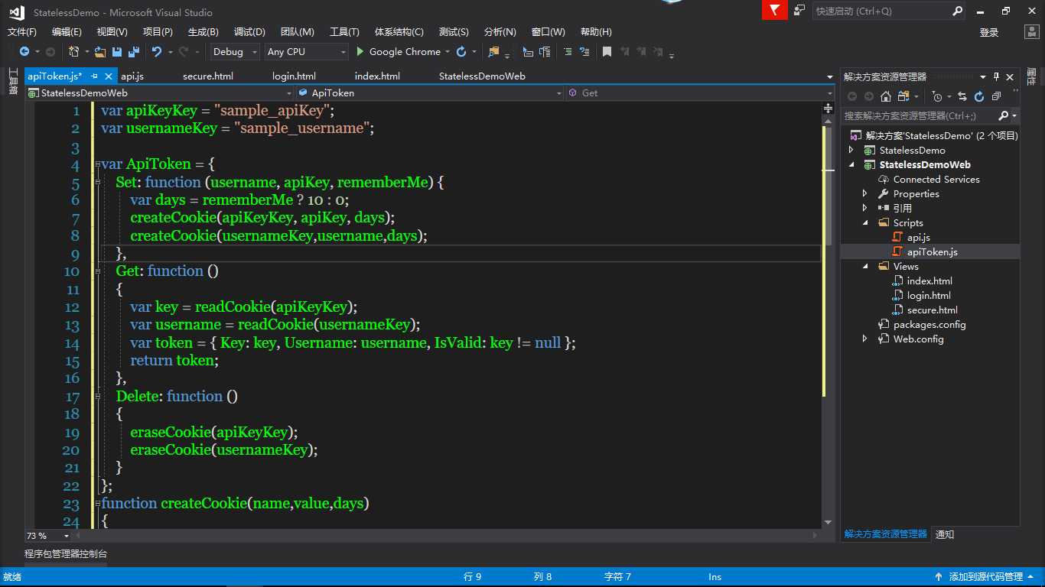
Task: Open the 帮助(H) menu
Action: (x=596, y=32)
